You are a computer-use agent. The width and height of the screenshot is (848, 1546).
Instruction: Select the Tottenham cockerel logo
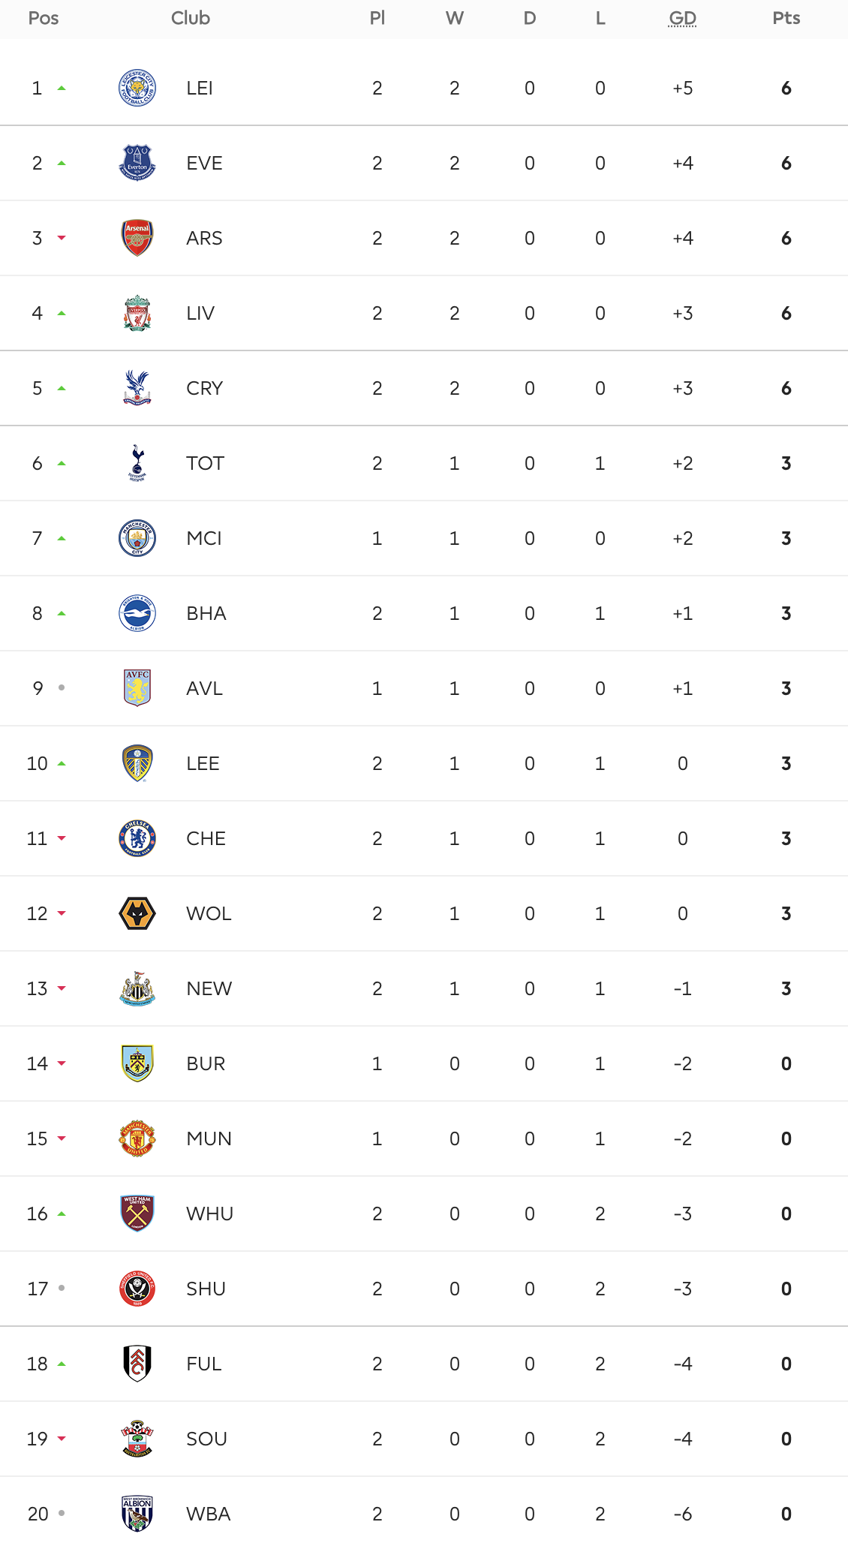pos(137,463)
